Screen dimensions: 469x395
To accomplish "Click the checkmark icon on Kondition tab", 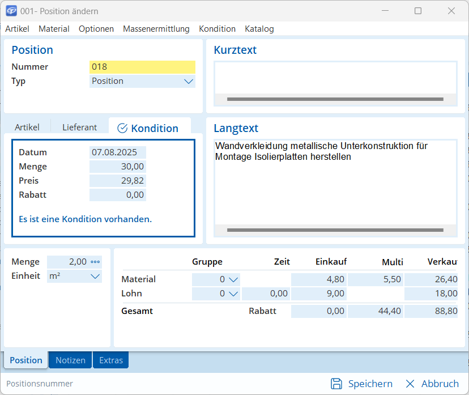I will pos(122,129).
